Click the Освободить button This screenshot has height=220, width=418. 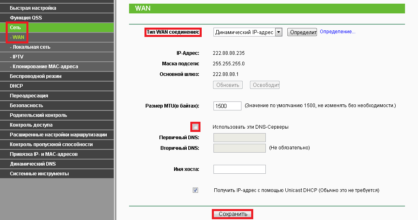point(265,85)
